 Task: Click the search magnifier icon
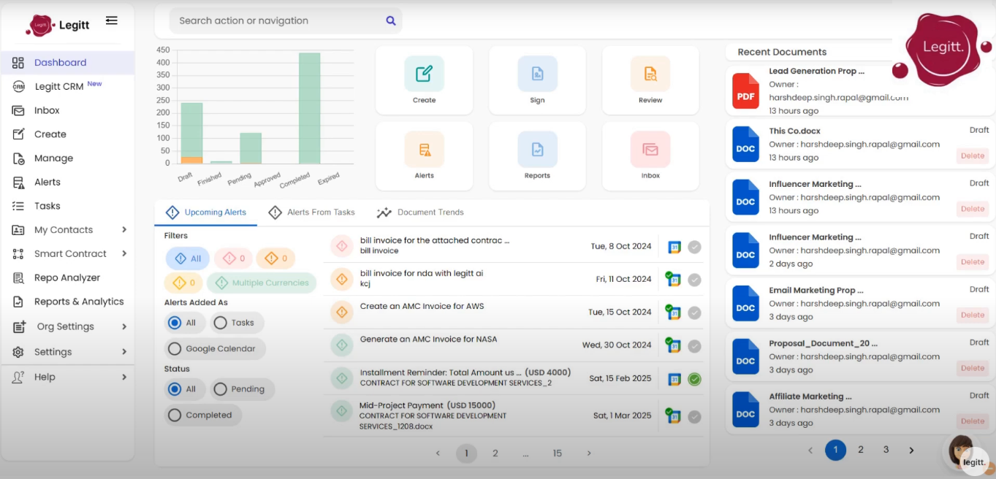pos(391,20)
